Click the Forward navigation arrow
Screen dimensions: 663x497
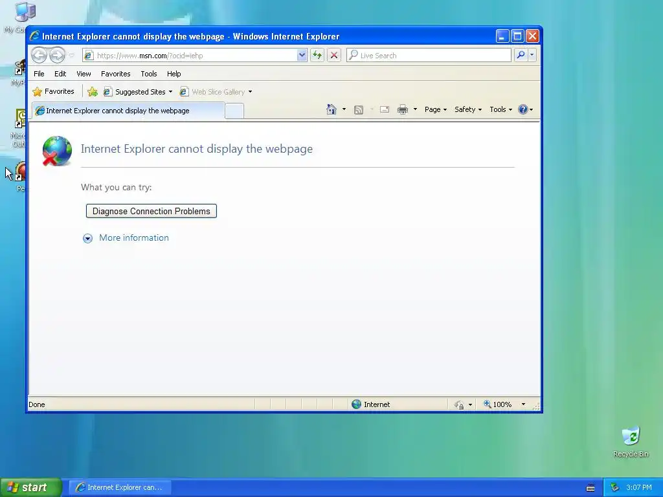[57, 55]
